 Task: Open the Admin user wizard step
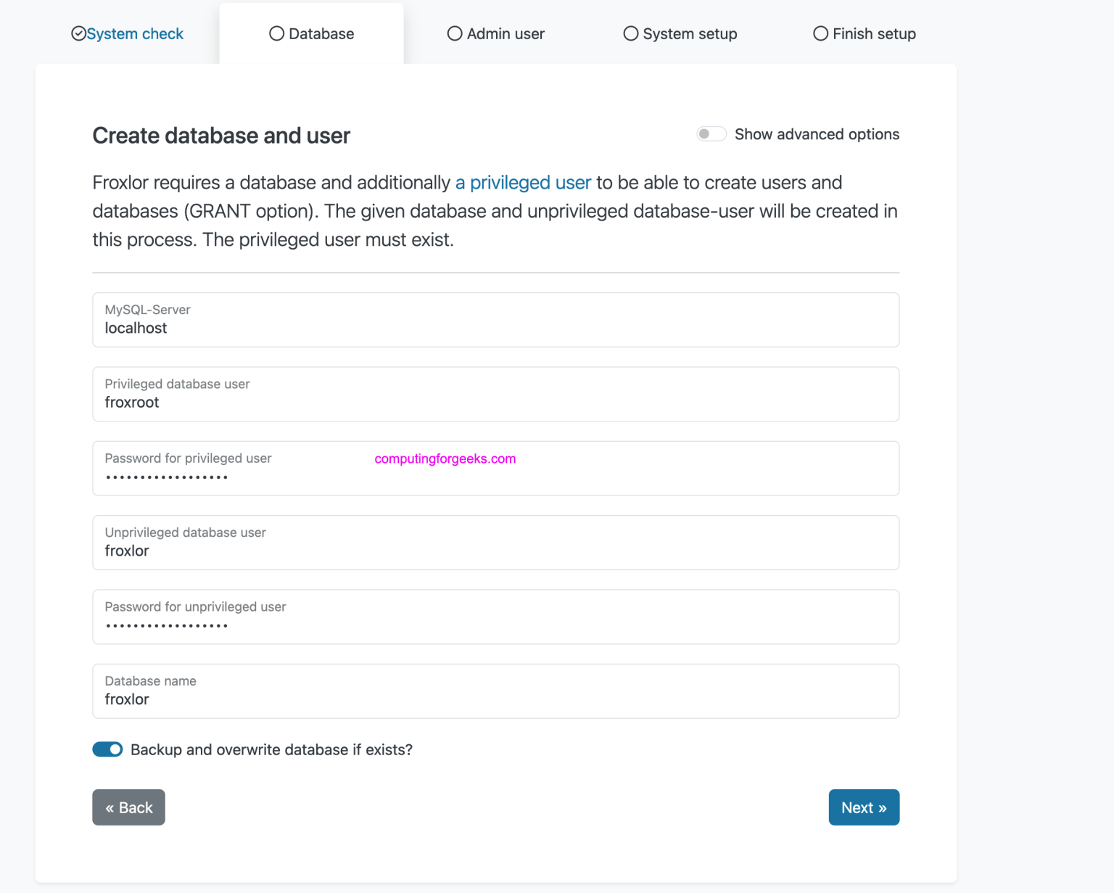[x=495, y=33]
